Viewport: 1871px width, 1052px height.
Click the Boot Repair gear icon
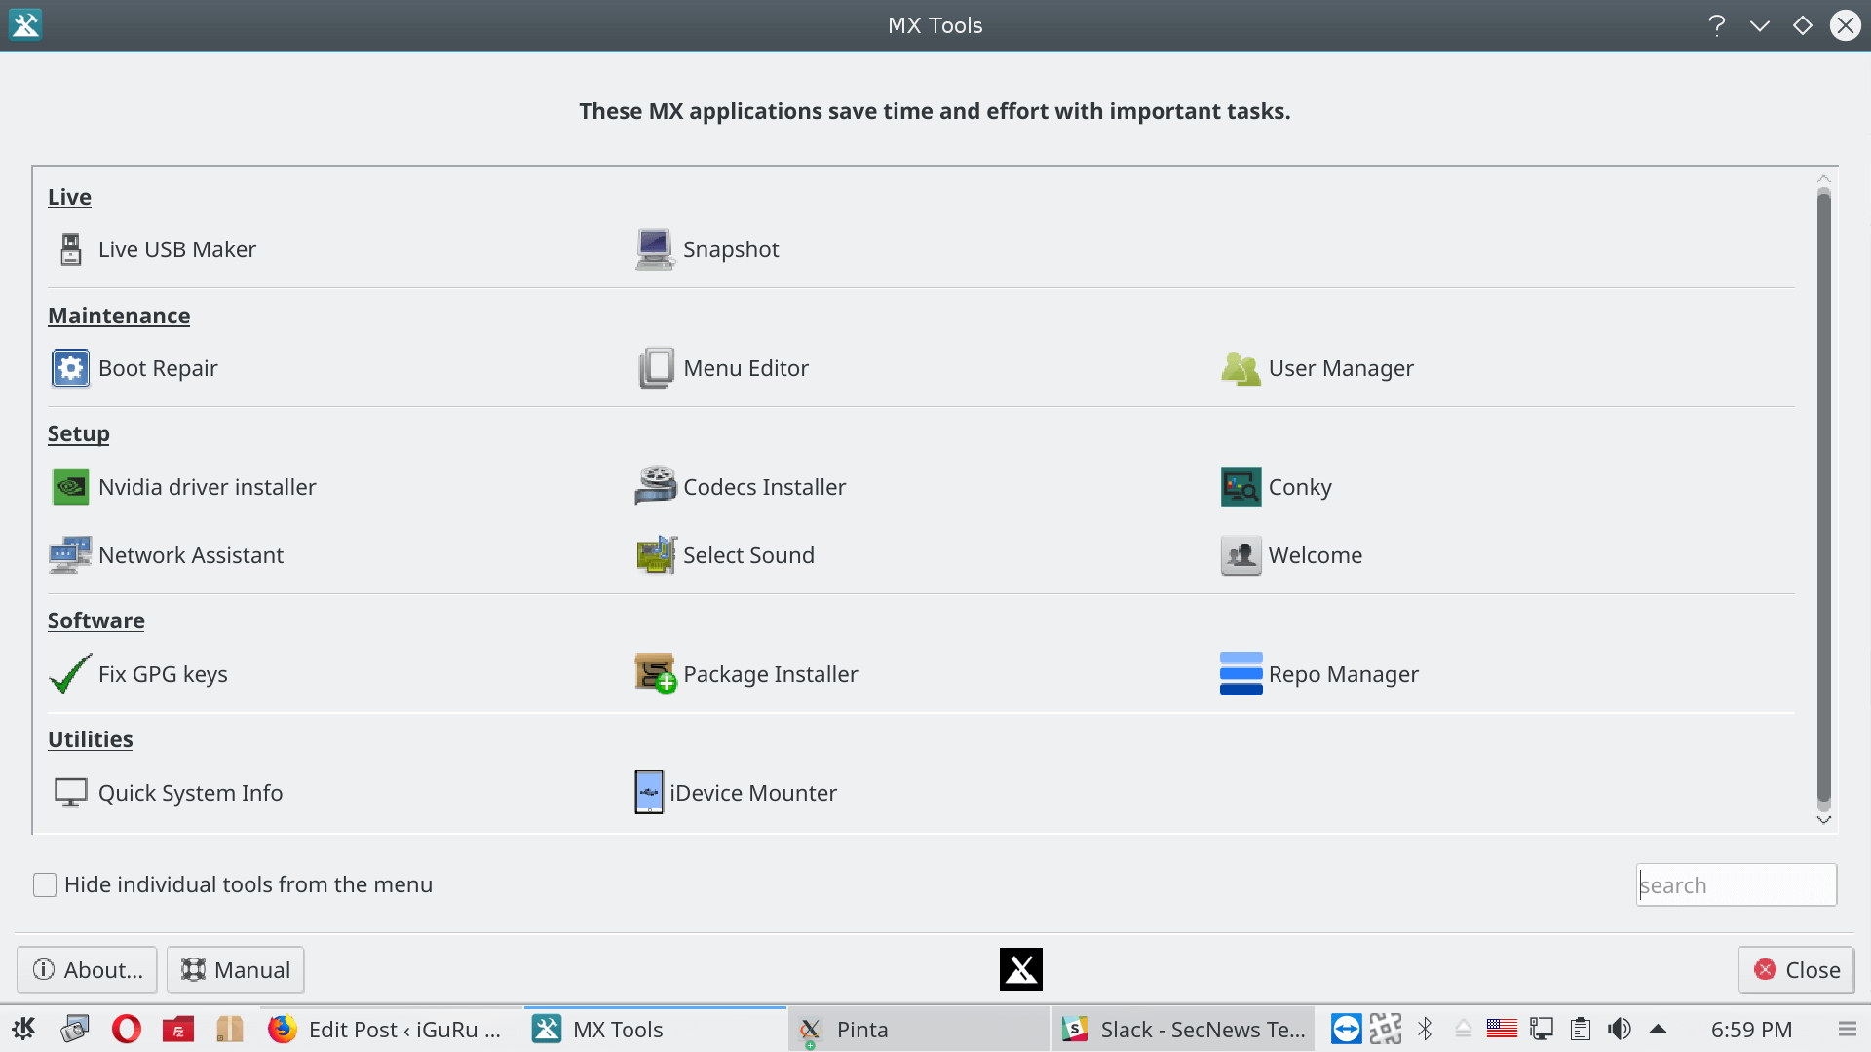[x=70, y=368]
